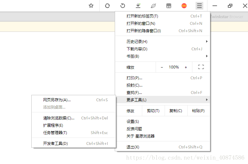Click the gray ghost extension icon
248x164 pixels.
pyautogui.click(x=169, y=6)
